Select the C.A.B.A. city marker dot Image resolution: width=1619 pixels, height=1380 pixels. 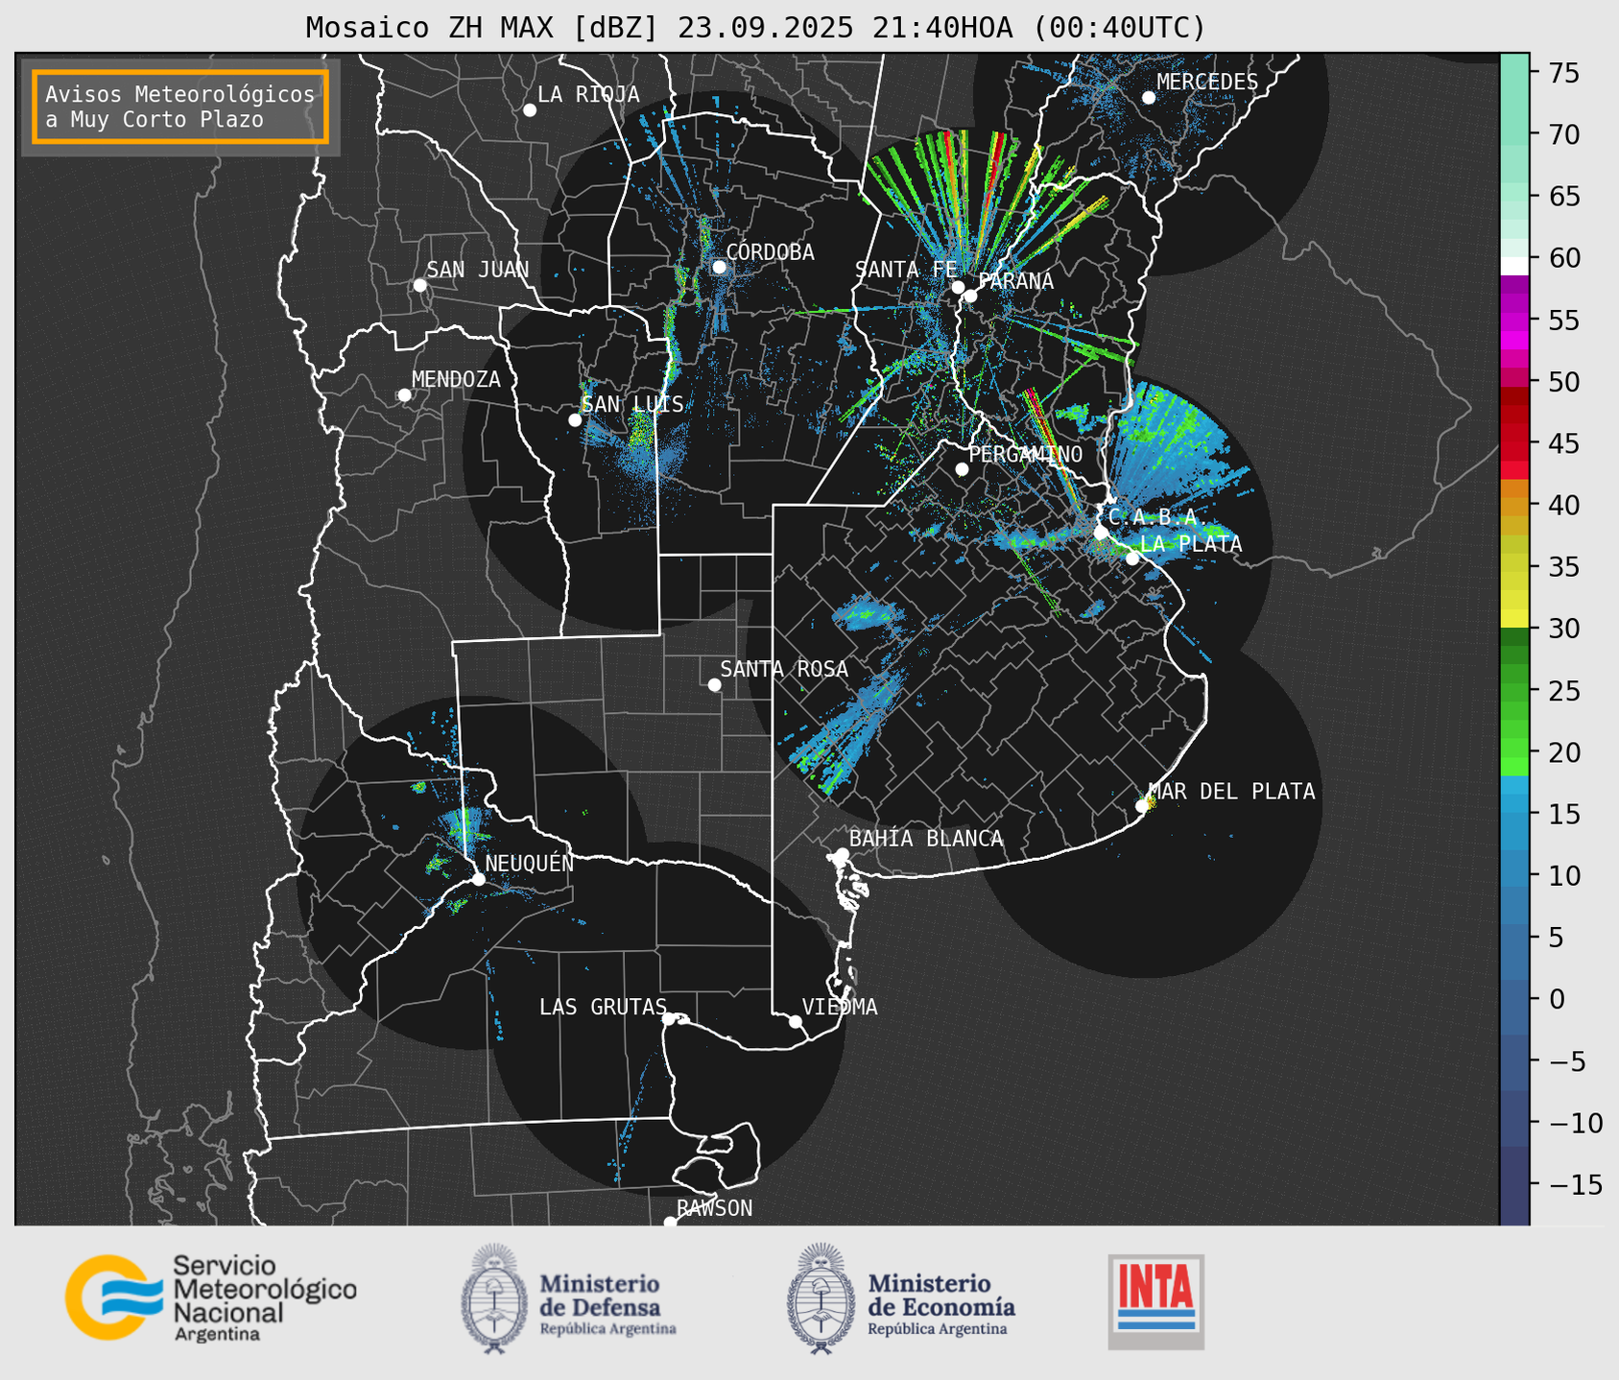pos(1101,533)
